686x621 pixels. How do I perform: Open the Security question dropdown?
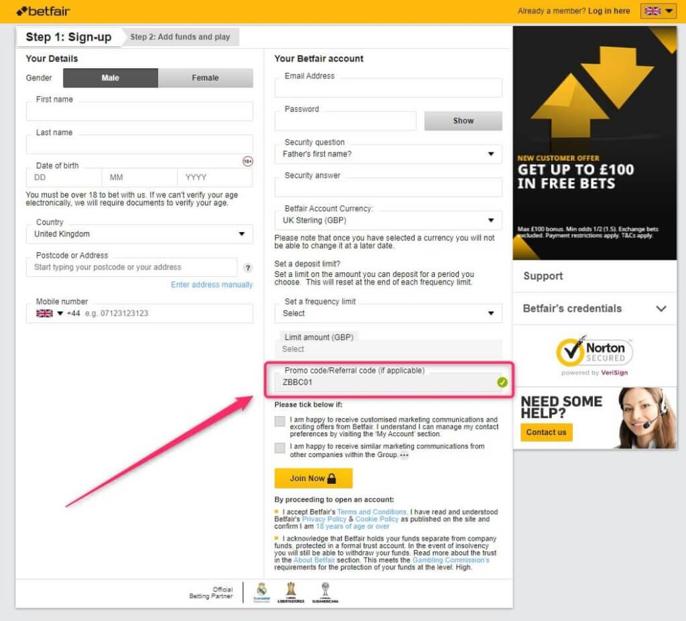(x=389, y=154)
